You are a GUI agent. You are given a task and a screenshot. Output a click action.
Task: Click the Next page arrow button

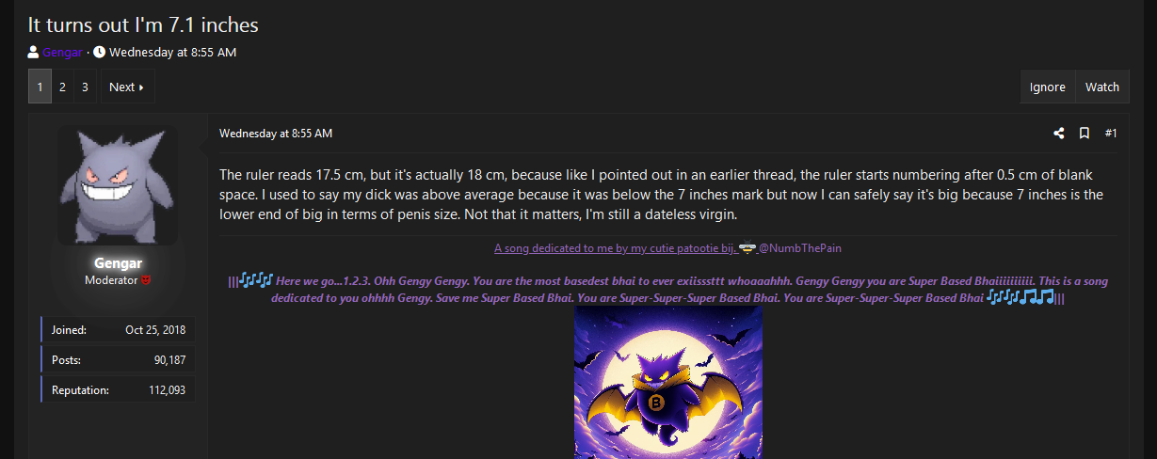(127, 87)
